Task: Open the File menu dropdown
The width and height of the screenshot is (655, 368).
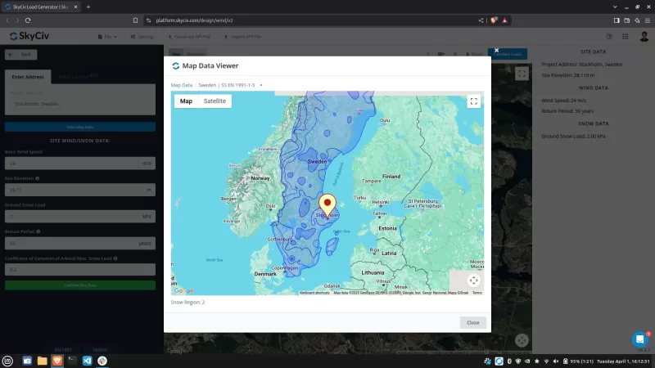Action: 106,37
